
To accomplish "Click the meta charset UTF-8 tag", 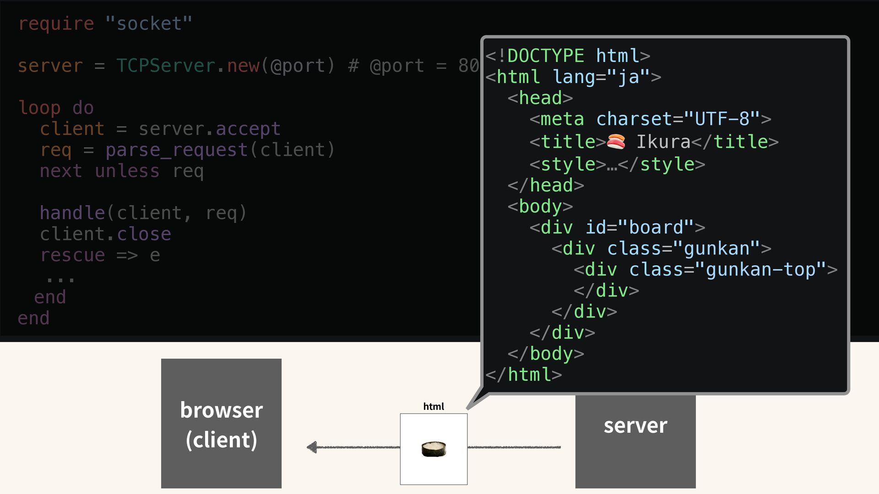I will tap(650, 119).
